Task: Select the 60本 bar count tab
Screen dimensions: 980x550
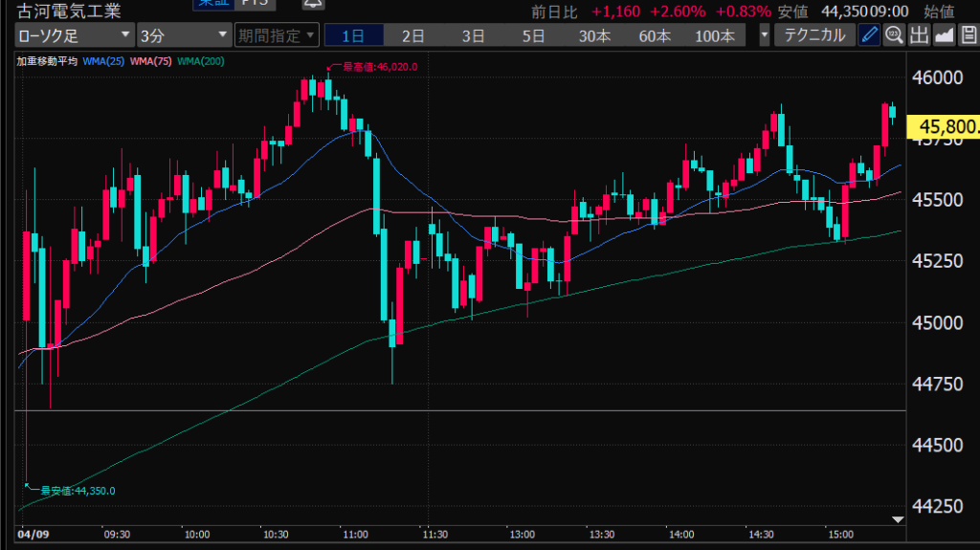Action: point(655,36)
